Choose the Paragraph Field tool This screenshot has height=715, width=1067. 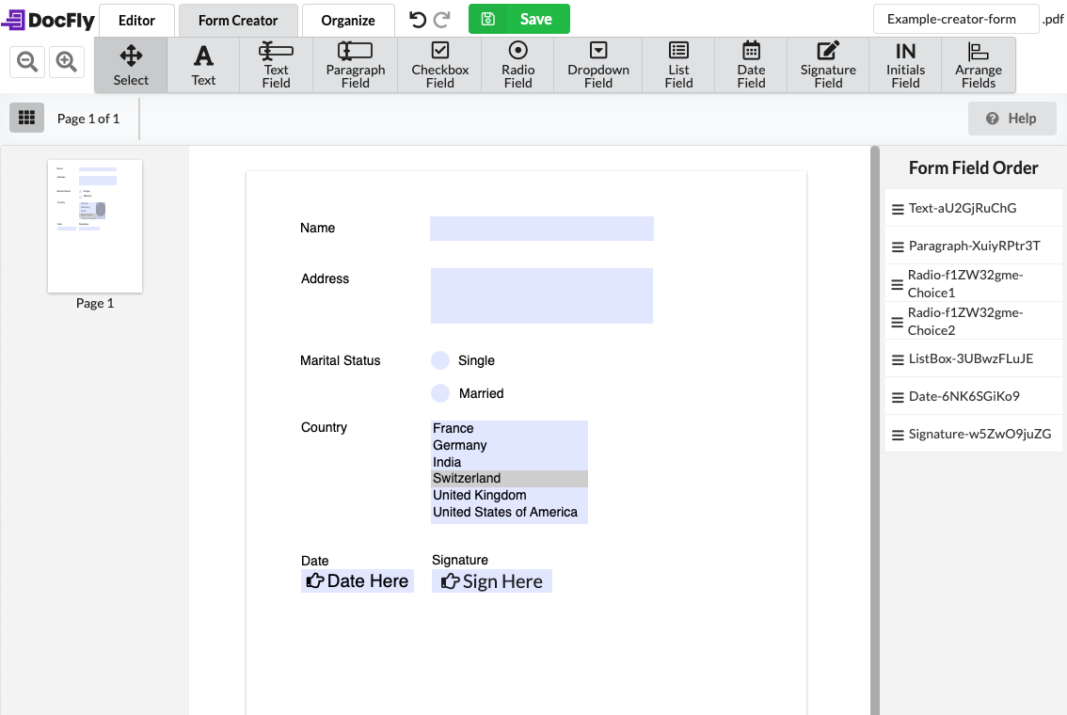coord(355,64)
